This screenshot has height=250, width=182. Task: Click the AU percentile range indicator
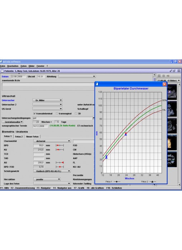coord(60,162)
